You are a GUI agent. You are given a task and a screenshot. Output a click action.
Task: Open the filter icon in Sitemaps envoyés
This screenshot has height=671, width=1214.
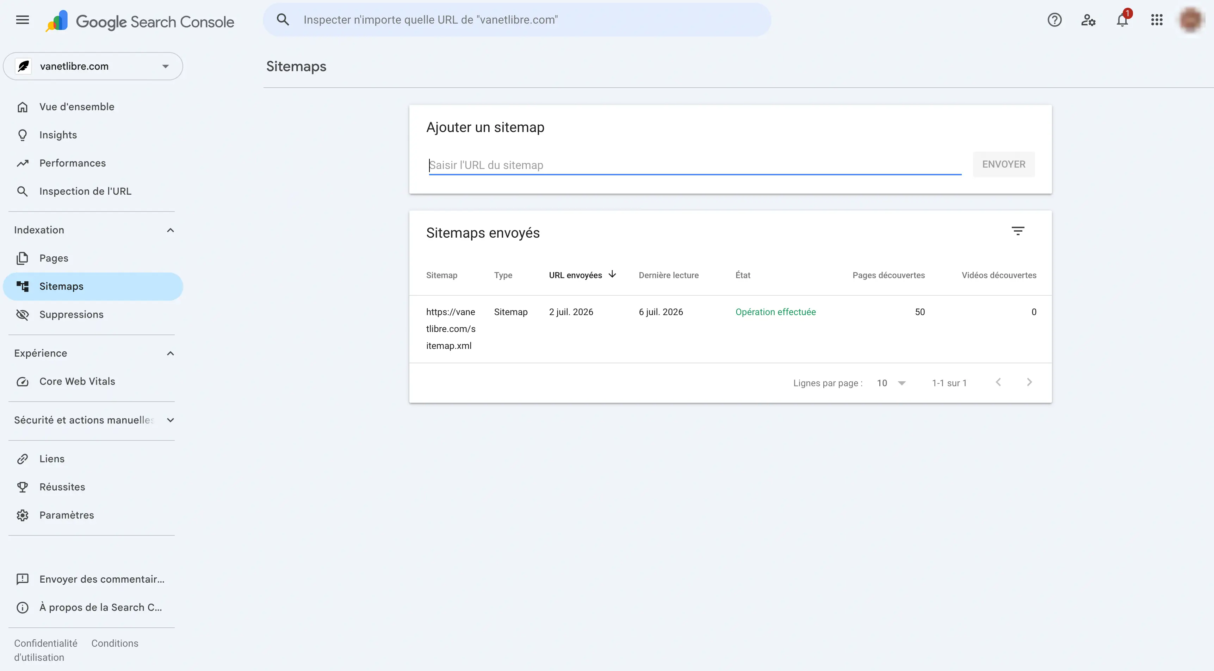coord(1017,231)
